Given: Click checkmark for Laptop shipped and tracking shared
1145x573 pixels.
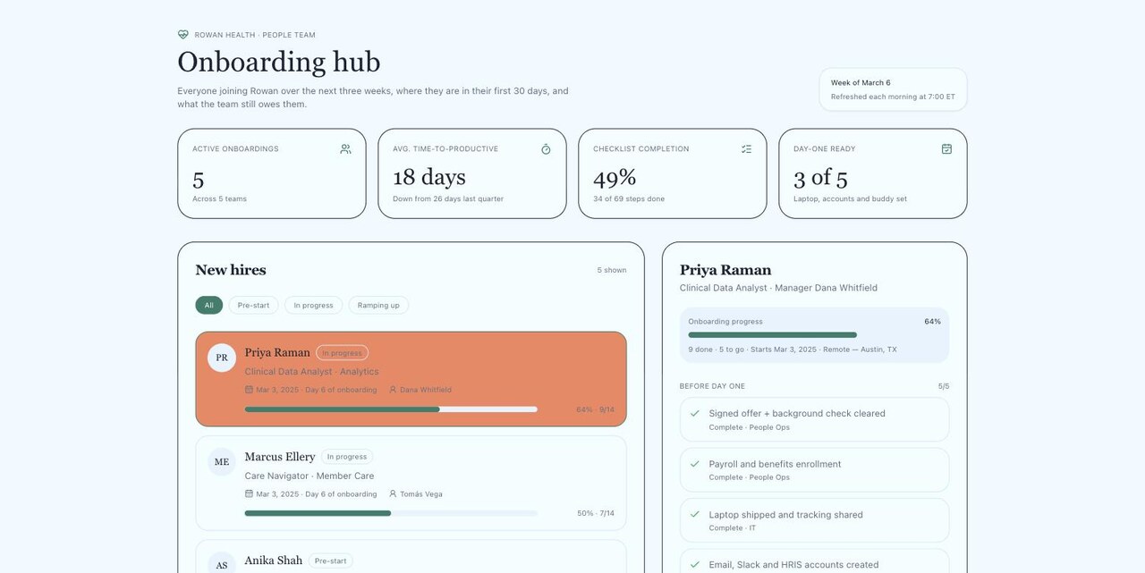Looking at the screenshot, I should pos(694,514).
